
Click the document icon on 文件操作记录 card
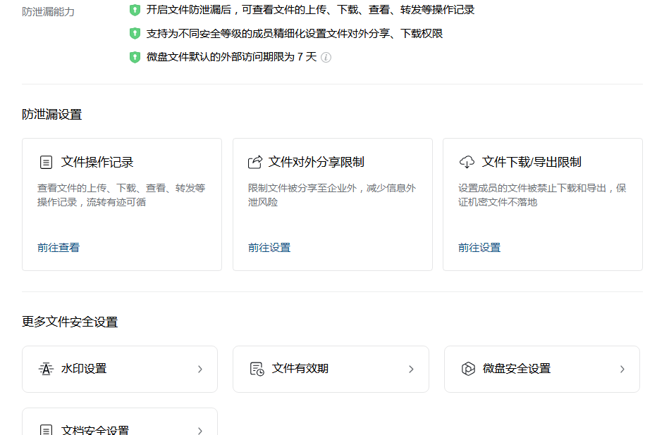point(47,161)
